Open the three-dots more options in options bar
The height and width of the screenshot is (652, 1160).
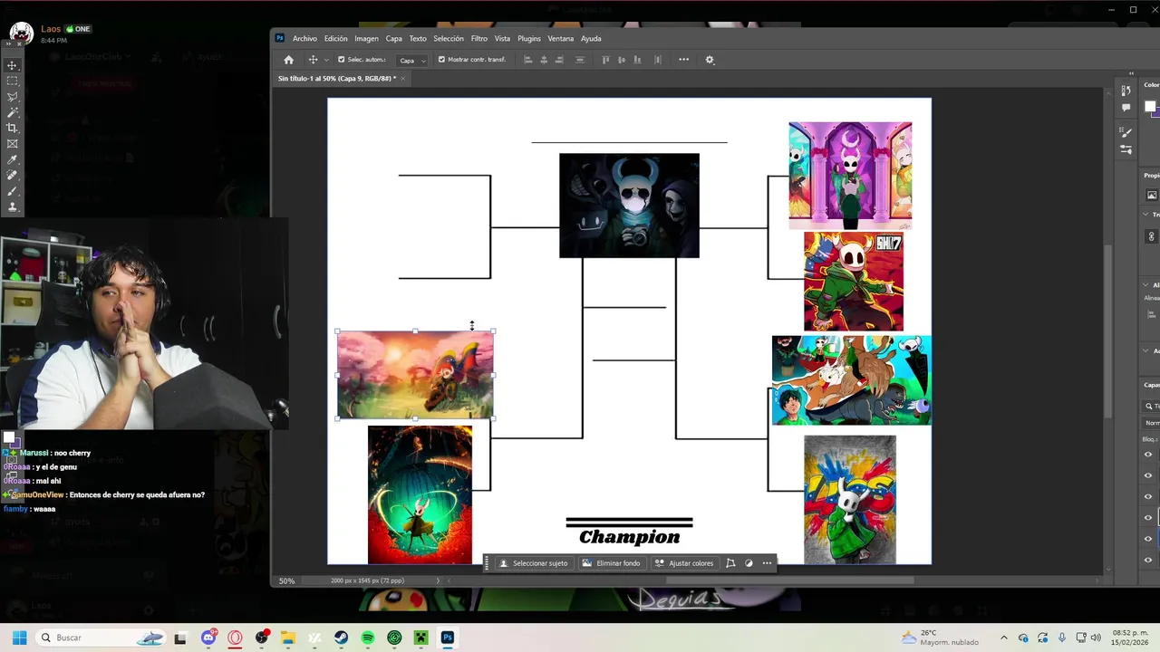pyautogui.click(x=683, y=60)
